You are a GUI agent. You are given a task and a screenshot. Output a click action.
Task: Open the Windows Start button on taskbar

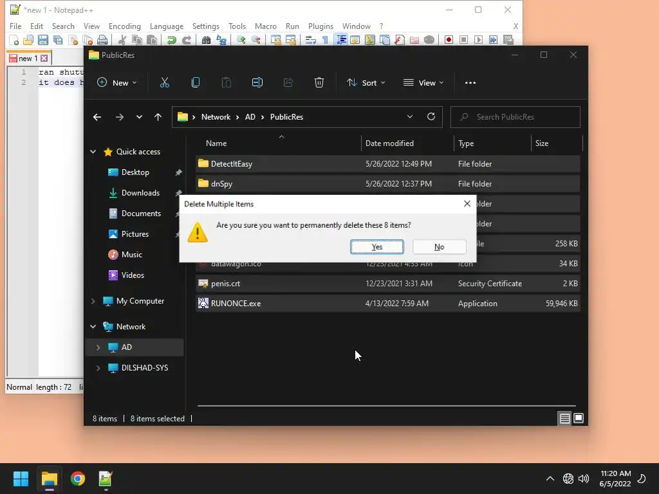pos(21,479)
